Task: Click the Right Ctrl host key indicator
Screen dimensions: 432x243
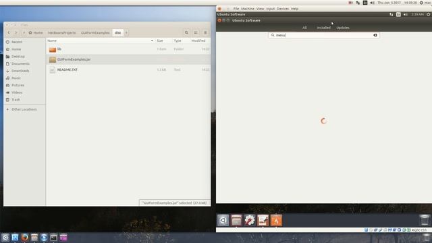Action: (419, 230)
